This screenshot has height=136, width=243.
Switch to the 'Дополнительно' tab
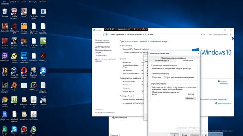pos(188,60)
